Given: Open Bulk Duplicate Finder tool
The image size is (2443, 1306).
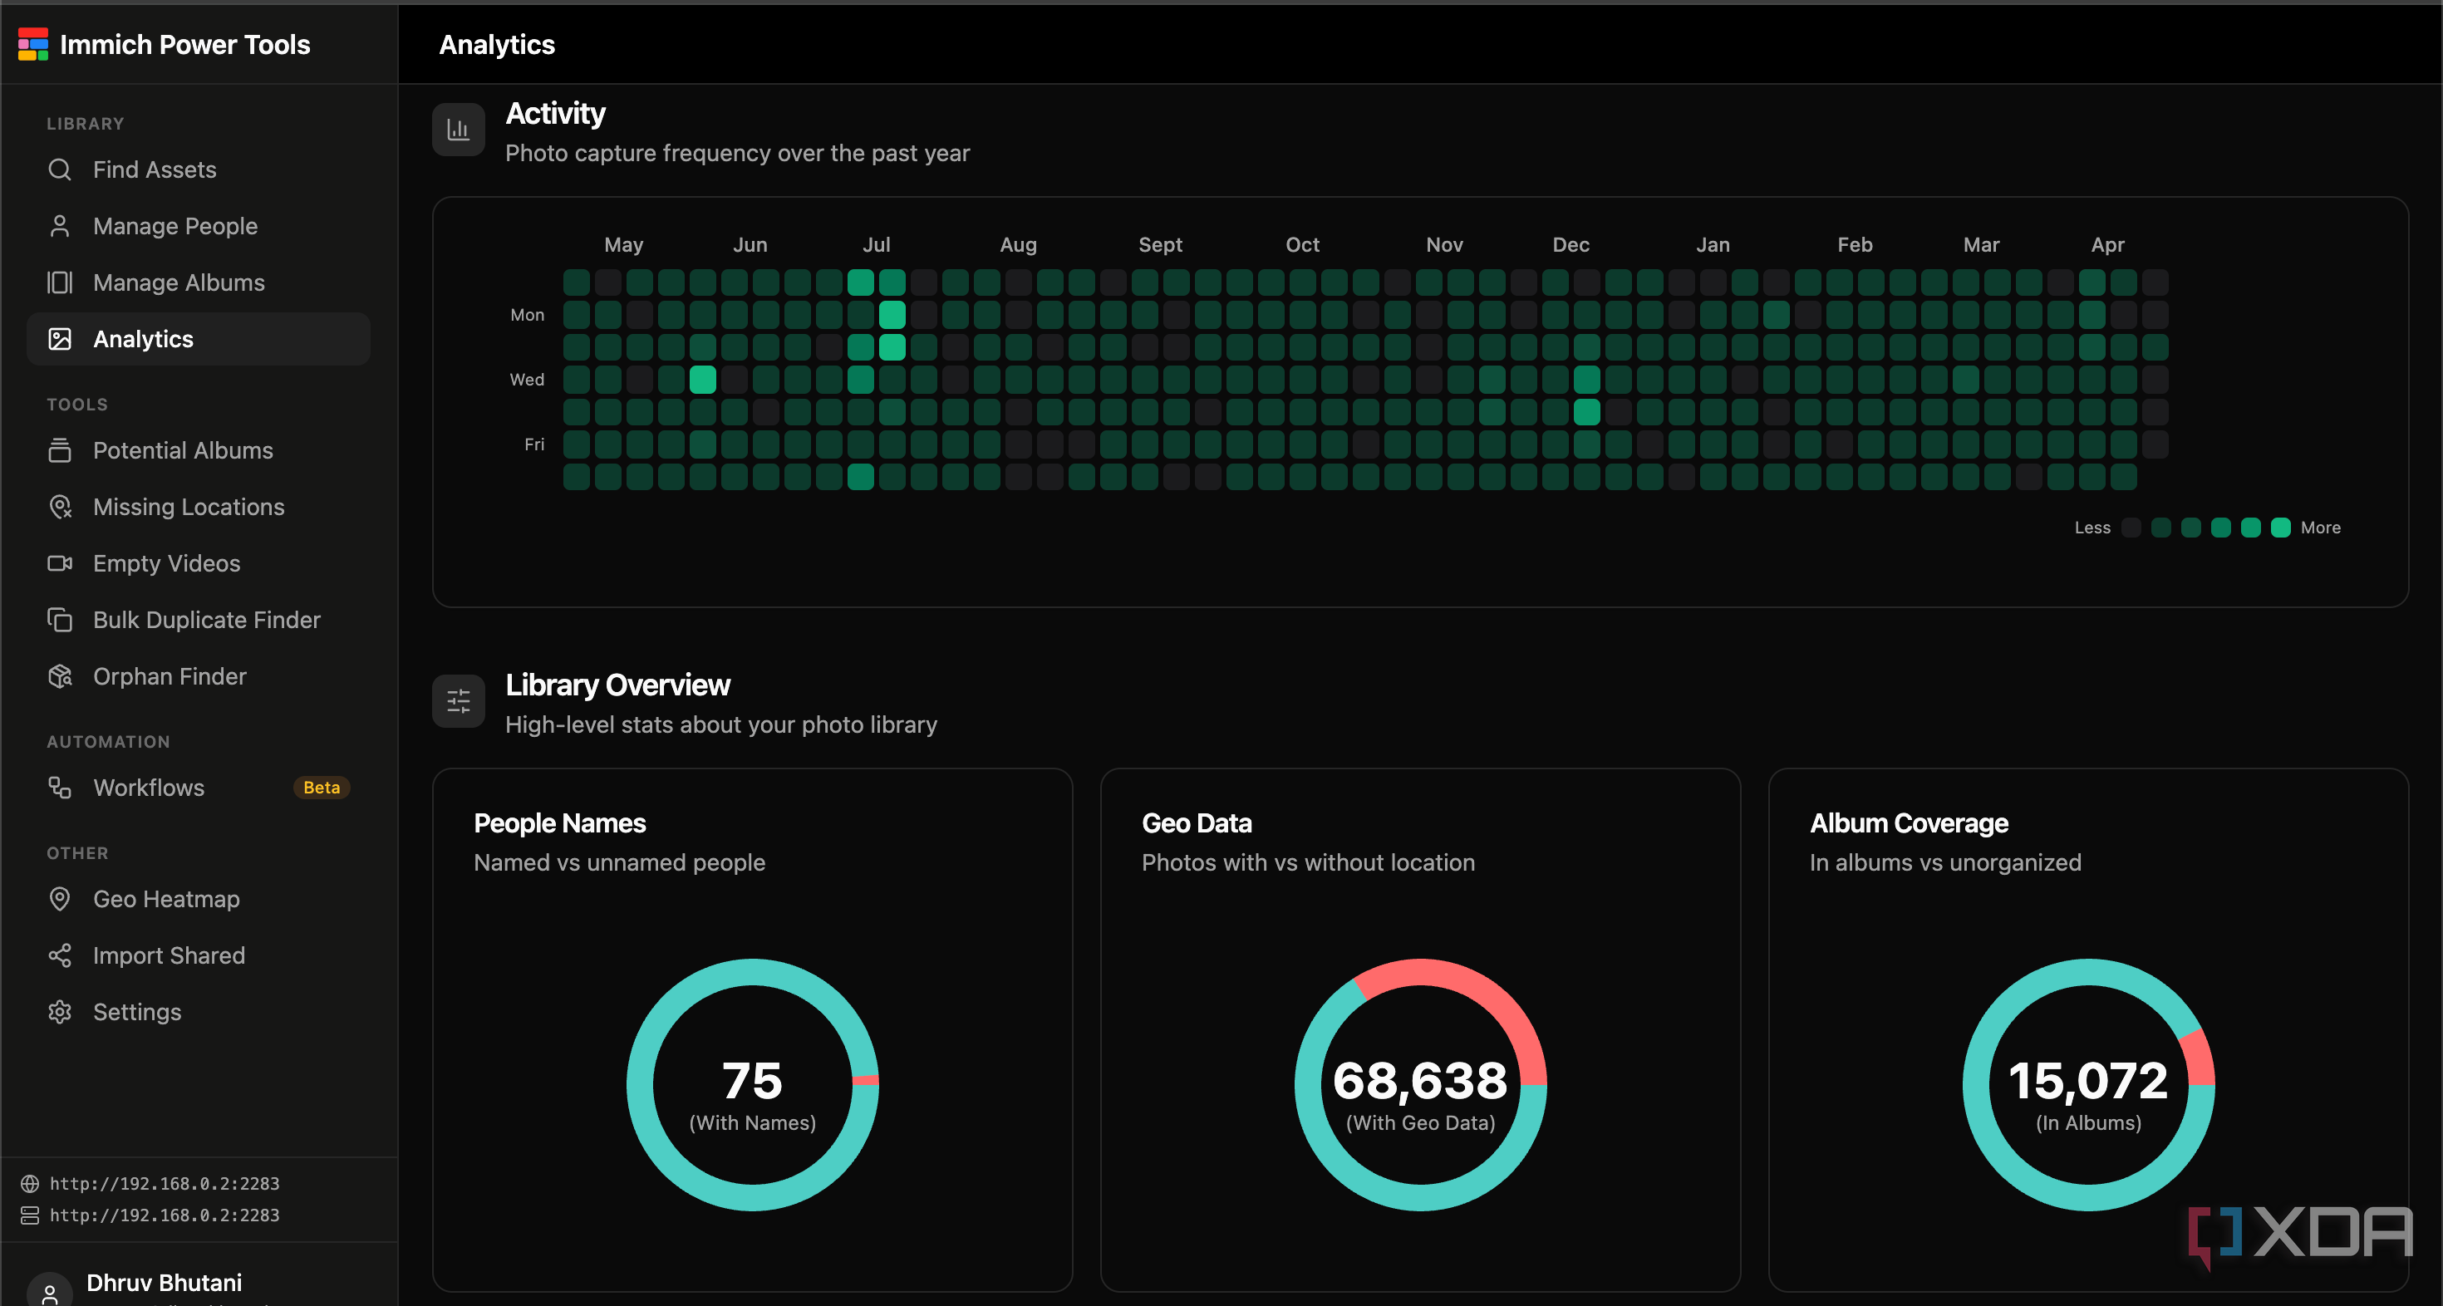Looking at the screenshot, I should coord(199,621).
